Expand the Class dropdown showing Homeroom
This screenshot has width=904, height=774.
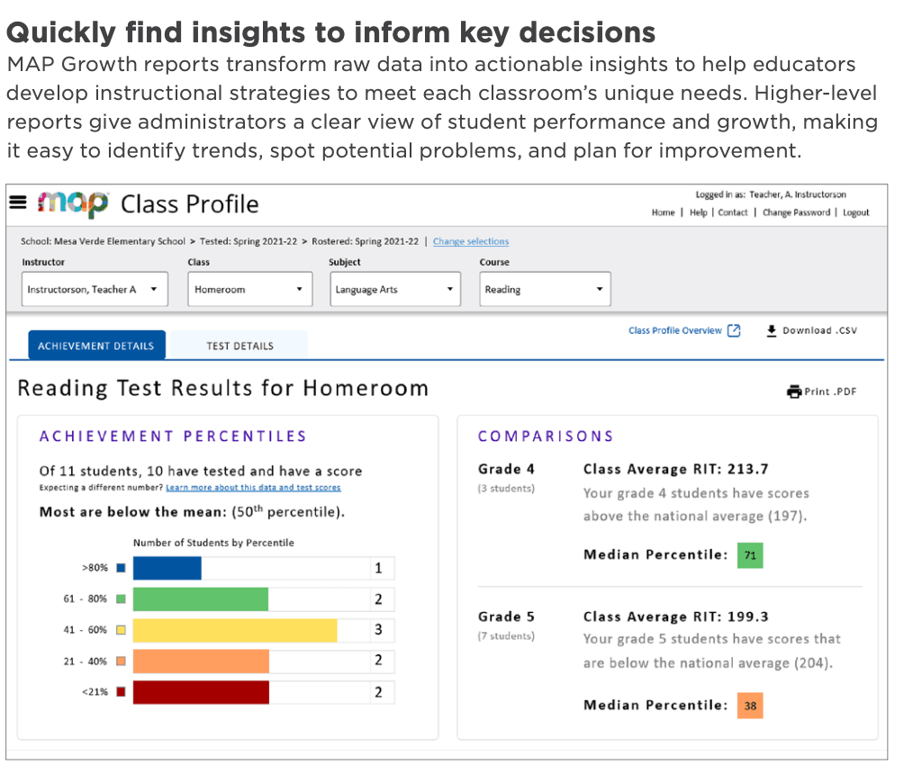coord(249,290)
